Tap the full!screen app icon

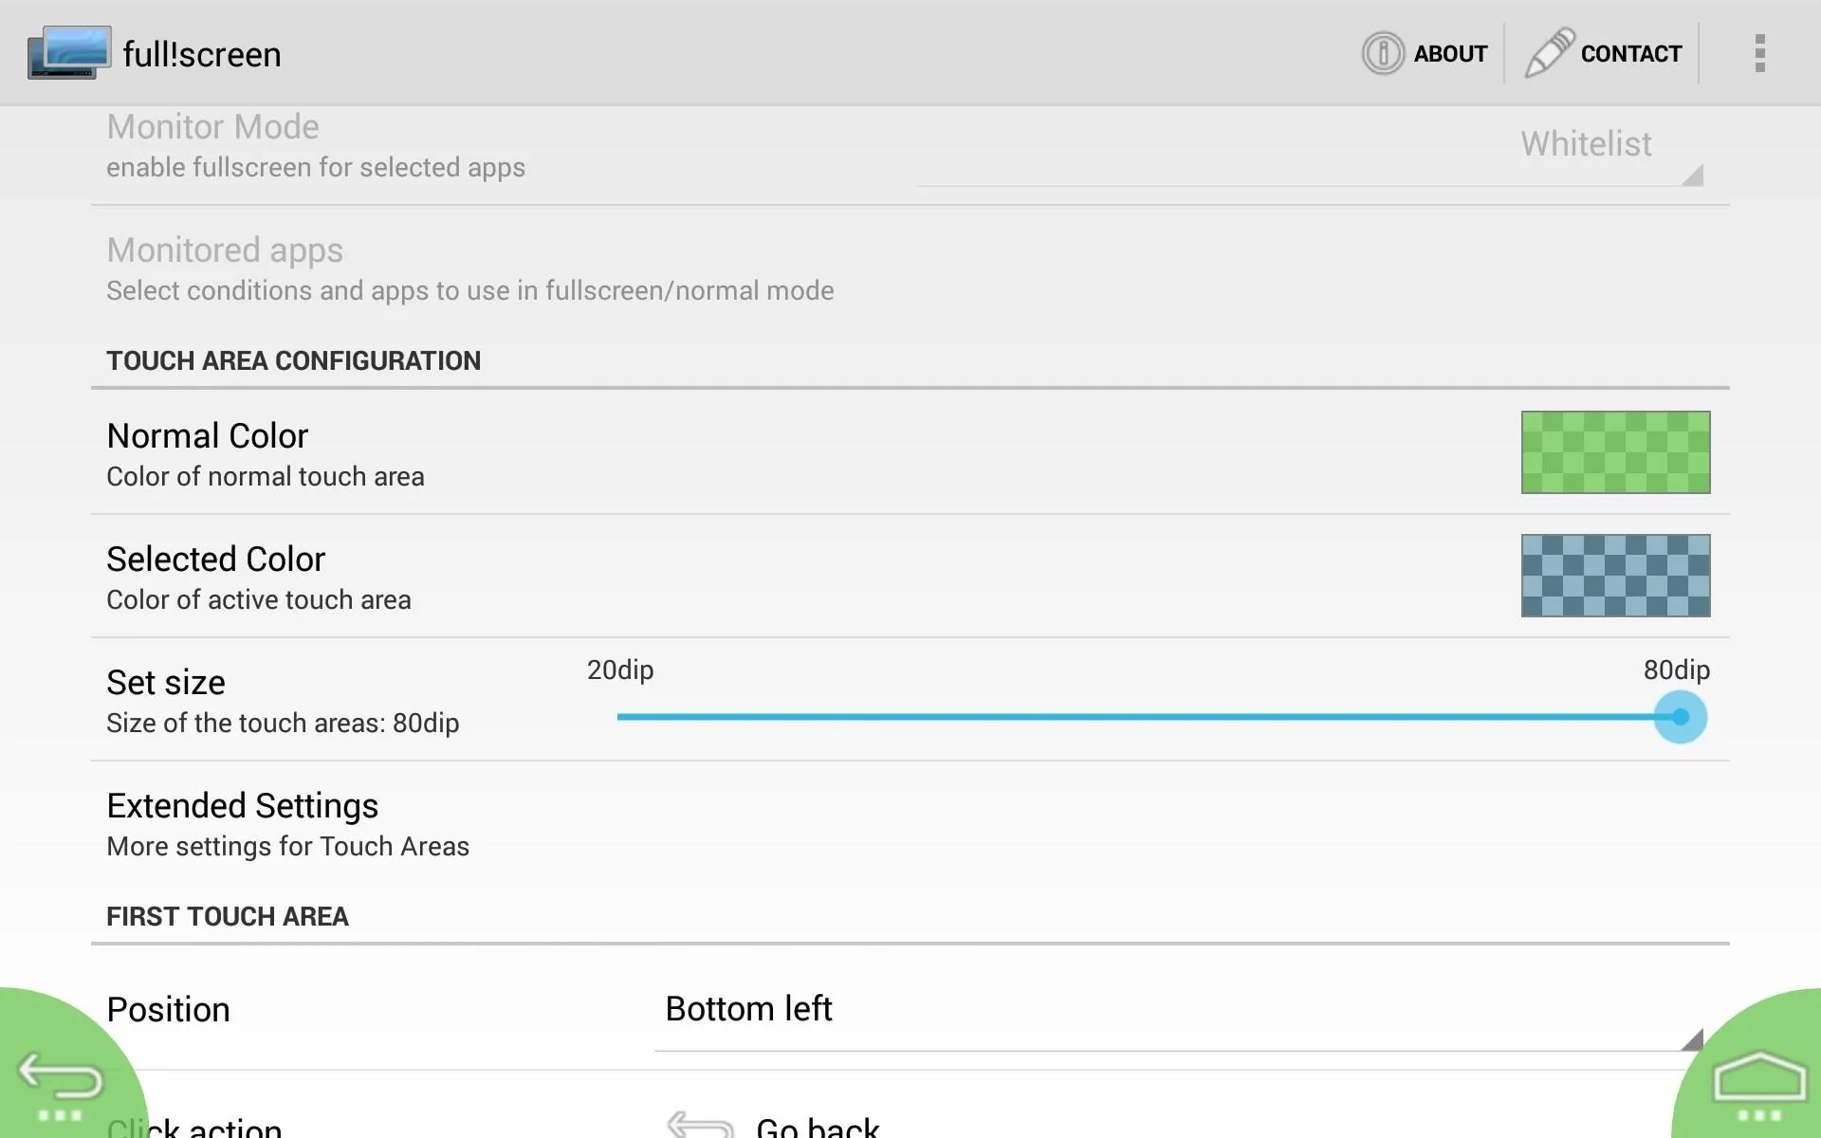pos(68,52)
